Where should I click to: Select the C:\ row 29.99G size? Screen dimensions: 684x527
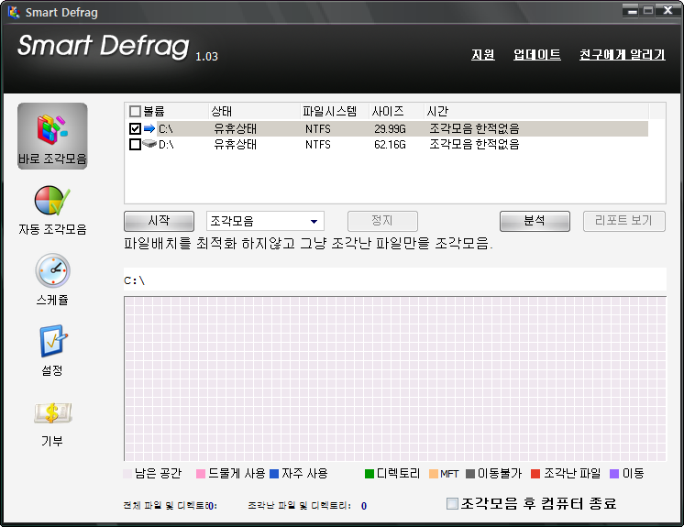pos(390,128)
